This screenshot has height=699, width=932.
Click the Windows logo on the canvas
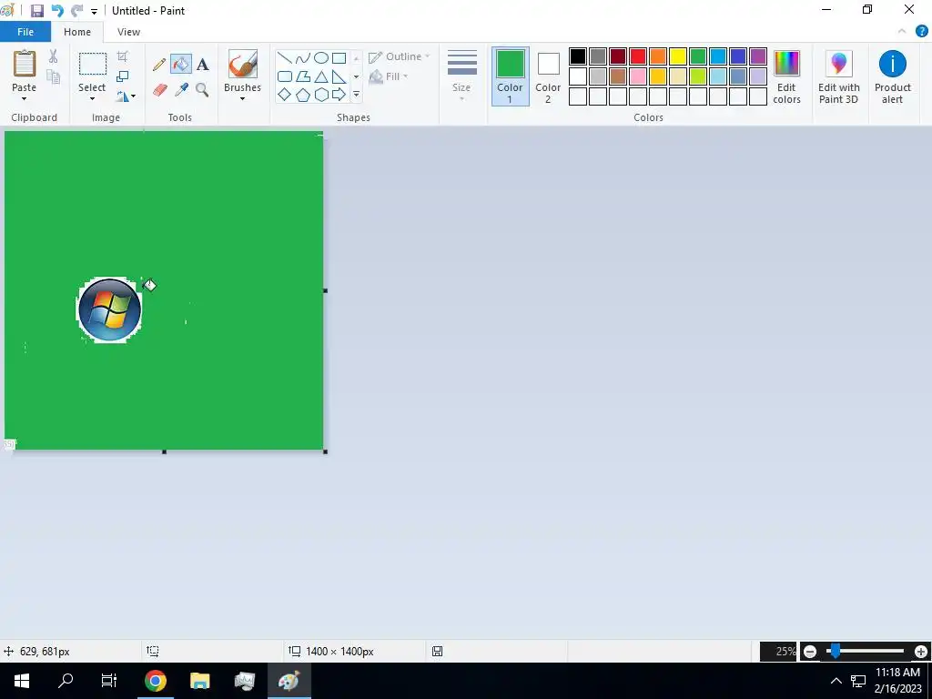click(110, 309)
